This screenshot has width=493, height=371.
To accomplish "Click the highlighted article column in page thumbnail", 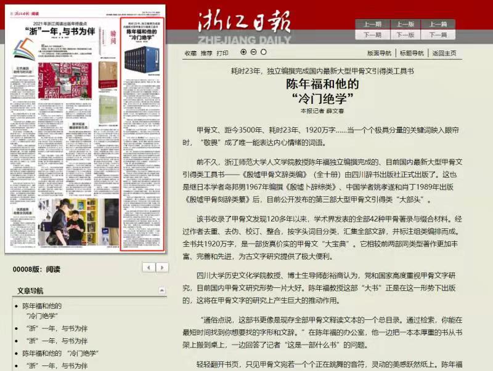I will click(142, 134).
